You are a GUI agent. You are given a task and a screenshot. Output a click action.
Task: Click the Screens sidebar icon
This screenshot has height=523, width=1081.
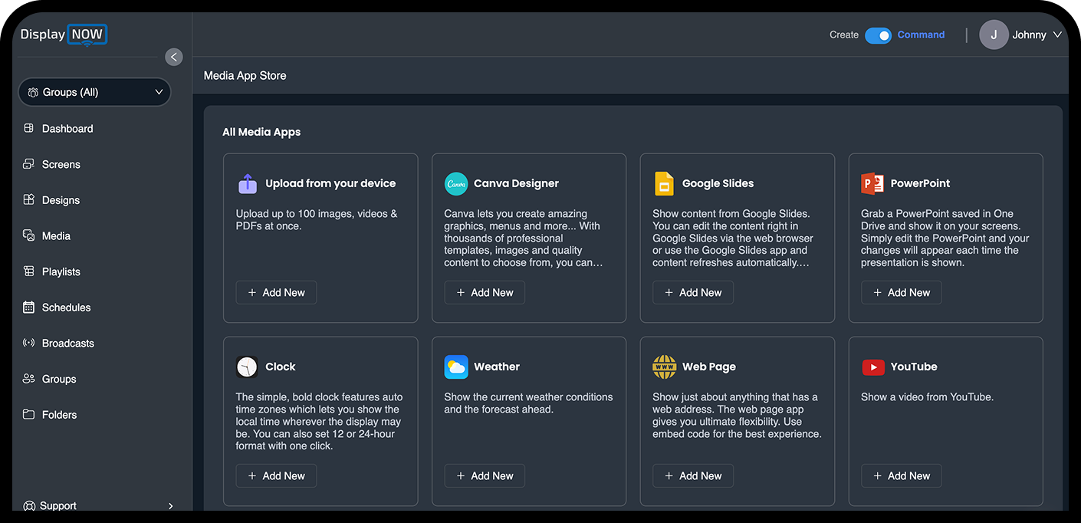29,164
